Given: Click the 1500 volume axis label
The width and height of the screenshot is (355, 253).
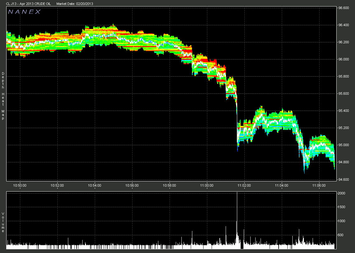Looking at the screenshot, I should coord(341,207).
